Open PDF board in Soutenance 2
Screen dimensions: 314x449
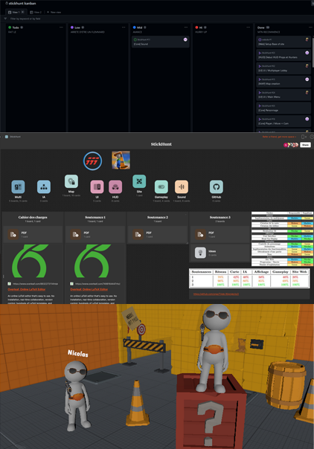tap(138, 234)
